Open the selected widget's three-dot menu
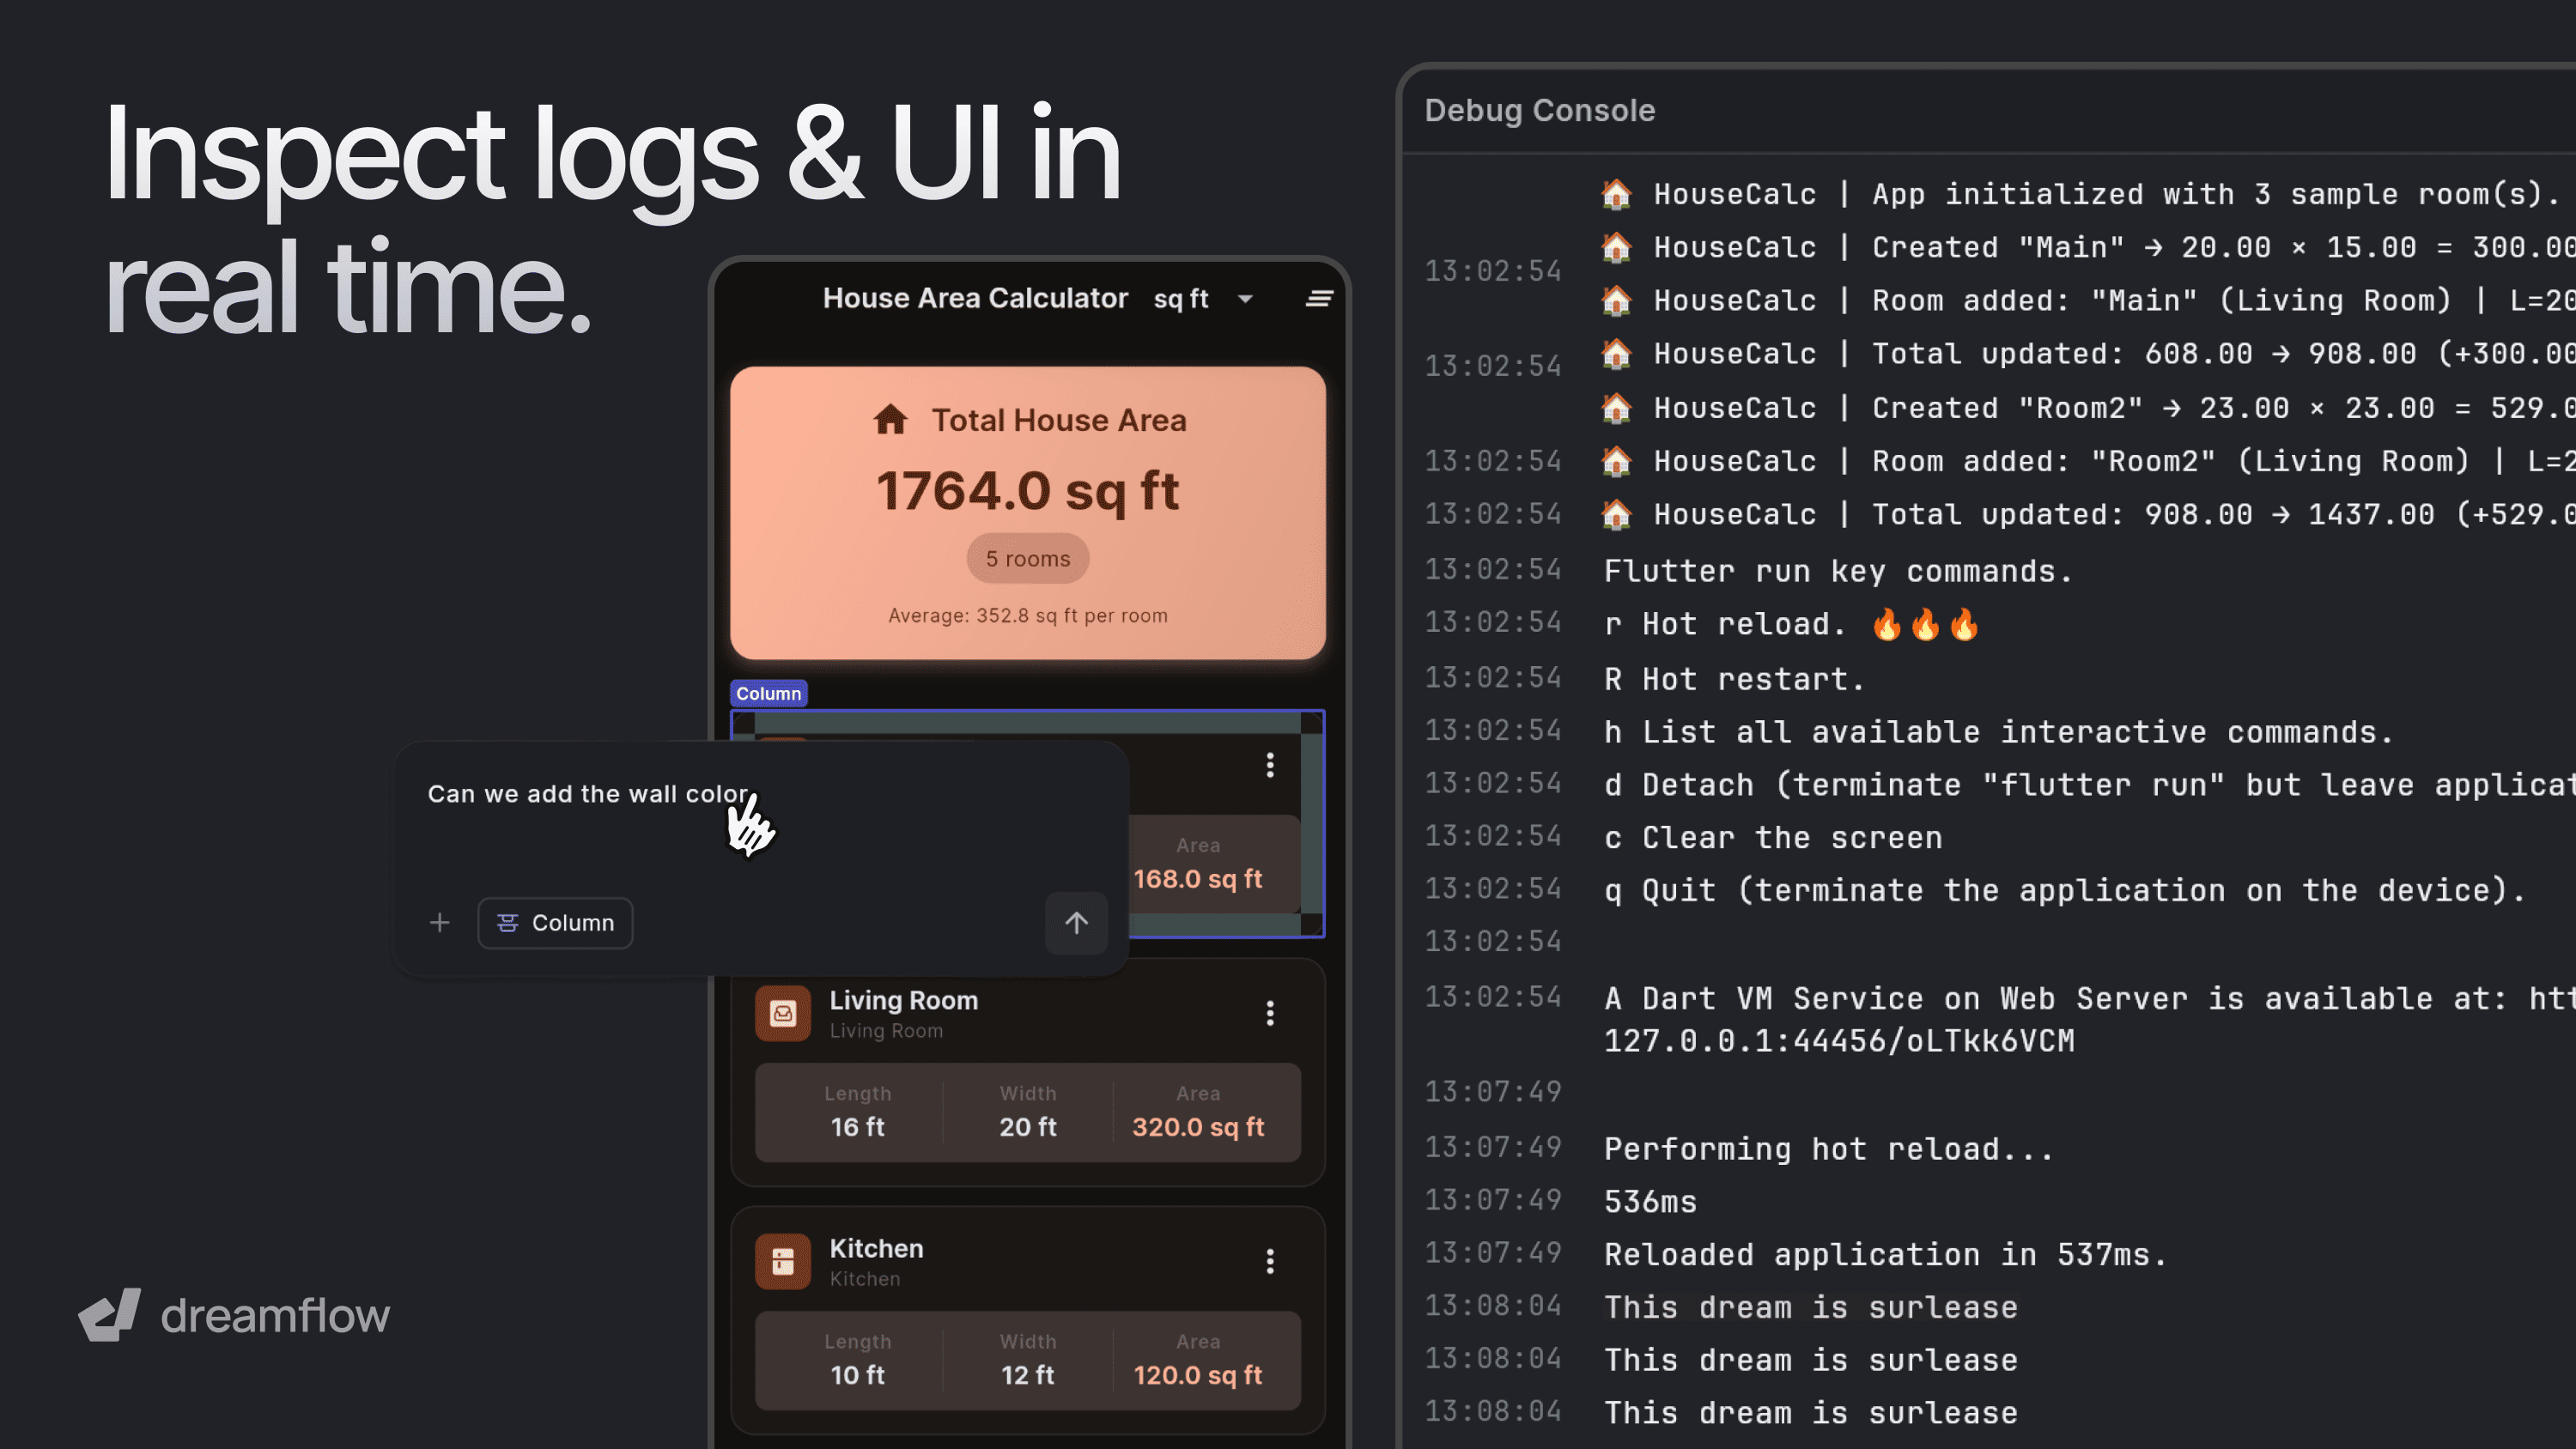Viewport: 2576px width, 1449px height. point(1269,765)
